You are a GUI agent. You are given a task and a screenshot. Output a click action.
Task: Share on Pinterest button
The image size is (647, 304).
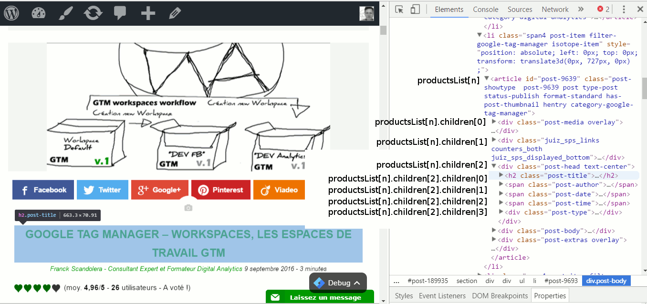[x=220, y=190]
